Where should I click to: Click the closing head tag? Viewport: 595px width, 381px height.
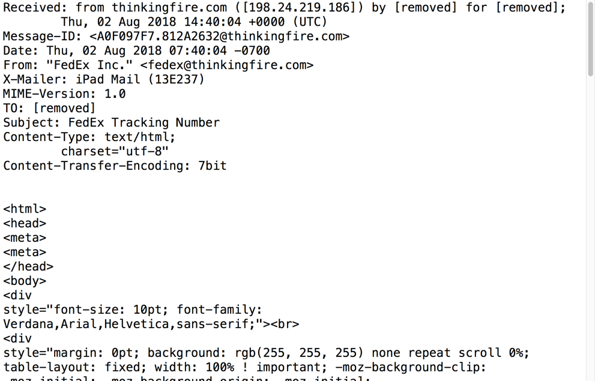point(28,266)
